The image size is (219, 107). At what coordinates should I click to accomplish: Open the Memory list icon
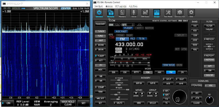click(x=122, y=13)
